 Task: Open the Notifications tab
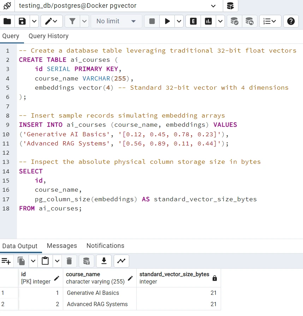coord(105,246)
